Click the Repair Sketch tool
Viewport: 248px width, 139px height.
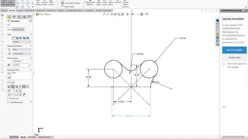(x=99, y=3)
